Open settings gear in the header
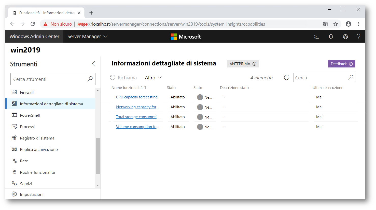The height and width of the screenshot is (210, 376). coord(345,37)
